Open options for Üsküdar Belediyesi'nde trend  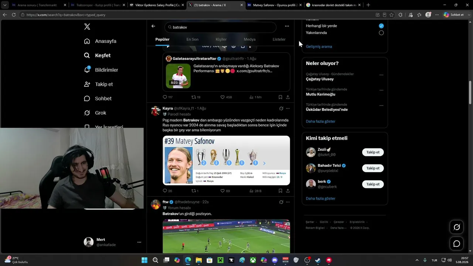click(x=381, y=105)
